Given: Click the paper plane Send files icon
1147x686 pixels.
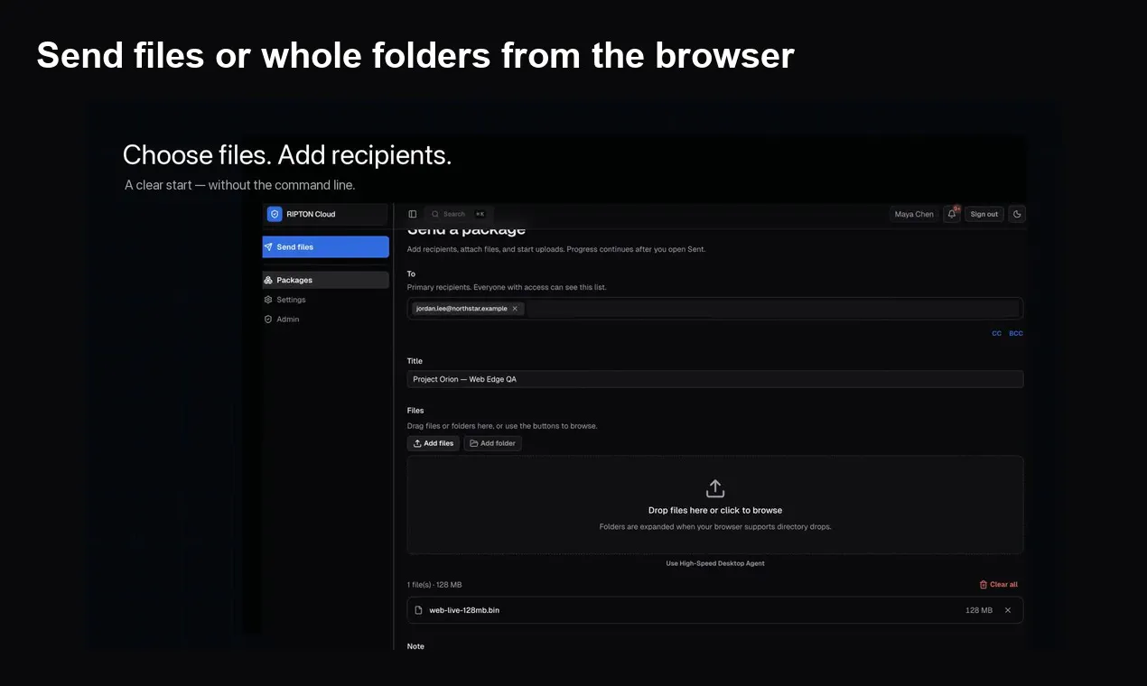Looking at the screenshot, I should click(x=268, y=246).
